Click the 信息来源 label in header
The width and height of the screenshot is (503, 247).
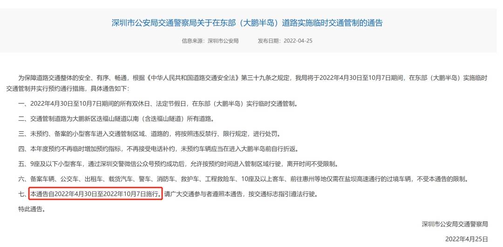[x=192, y=41]
